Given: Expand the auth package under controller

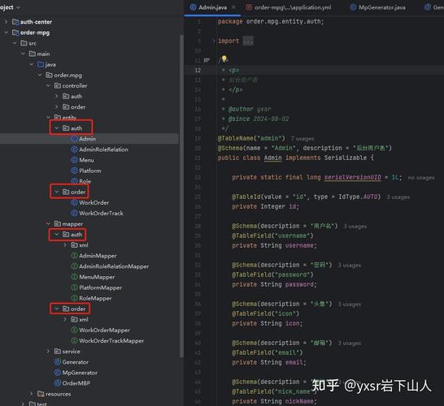Looking at the screenshot, I should tap(57, 97).
